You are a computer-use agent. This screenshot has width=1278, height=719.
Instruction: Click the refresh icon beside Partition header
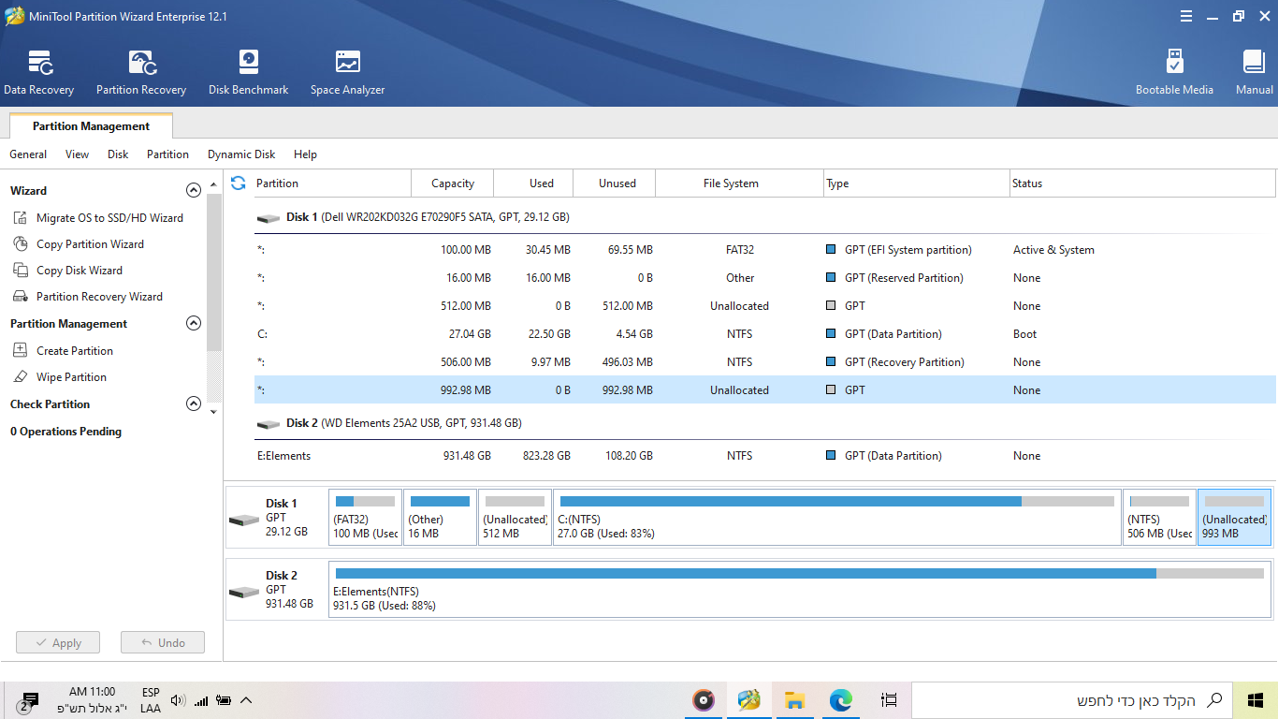click(238, 183)
